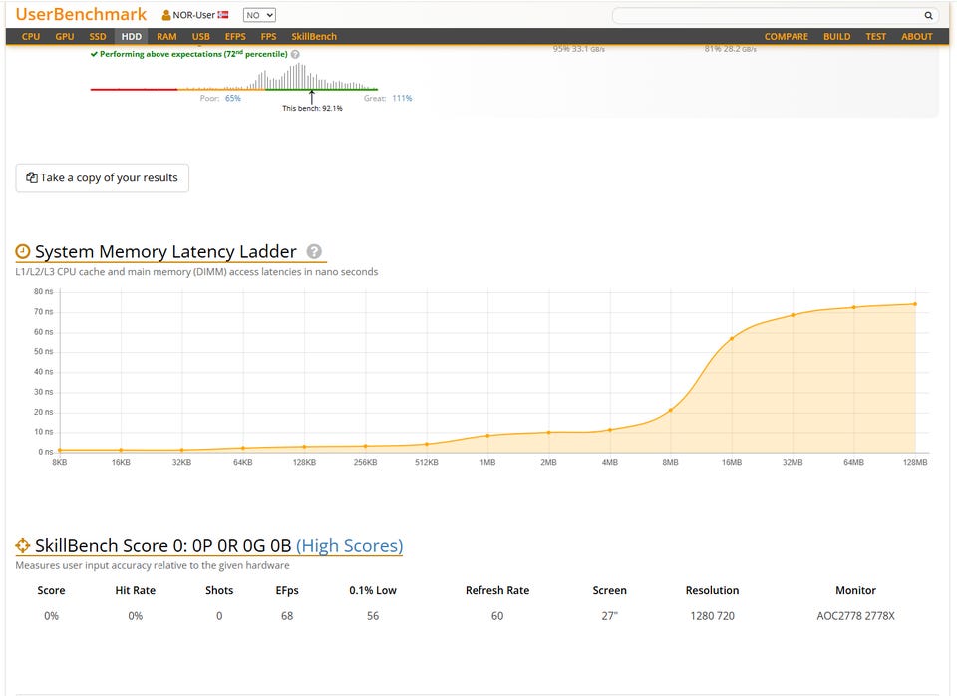This screenshot has height=696, width=957.
Task: Select SSD in the navigation bar
Action: [x=98, y=37]
